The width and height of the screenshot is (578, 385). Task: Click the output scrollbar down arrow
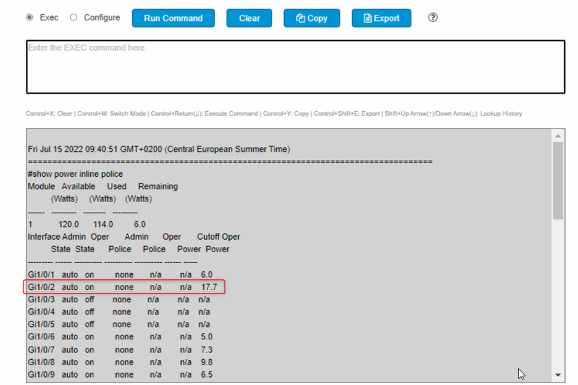click(x=558, y=374)
